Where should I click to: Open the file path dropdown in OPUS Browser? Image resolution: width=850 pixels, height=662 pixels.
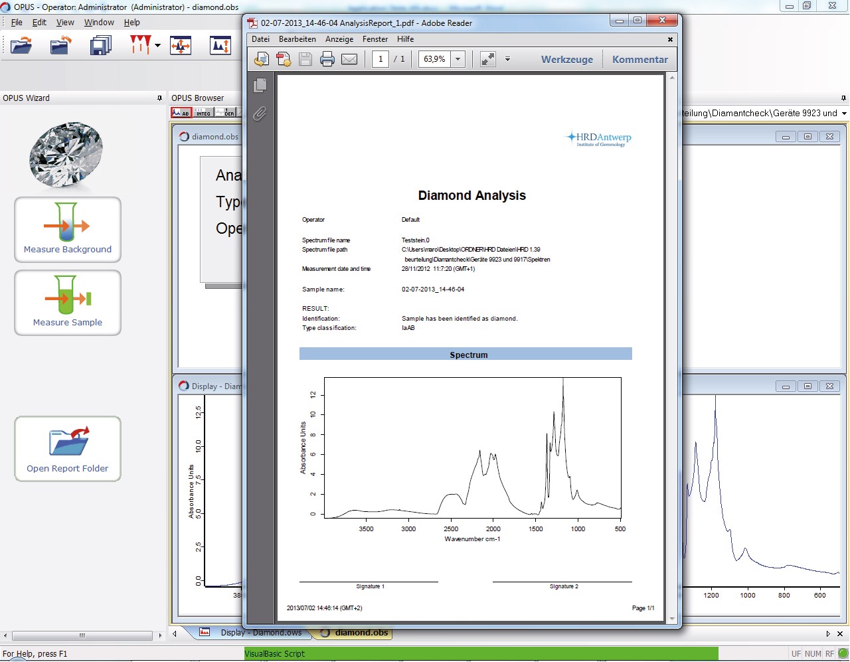[x=844, y=113]
